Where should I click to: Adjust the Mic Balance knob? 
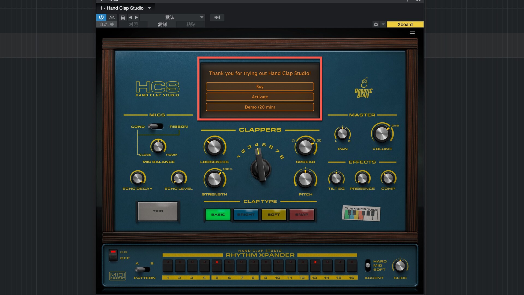158,147
